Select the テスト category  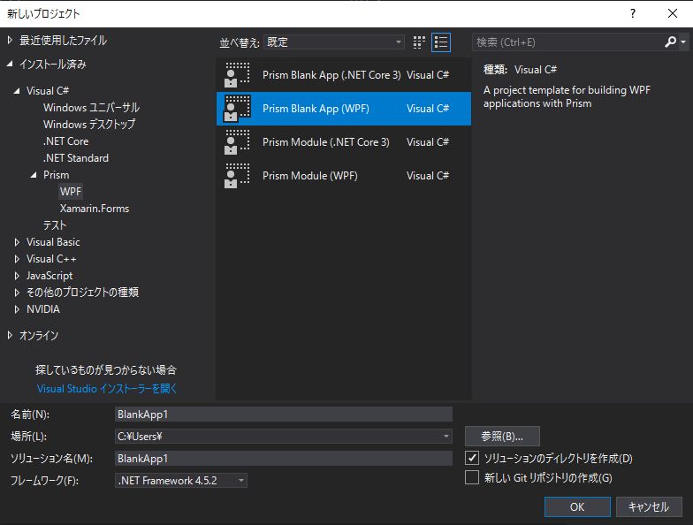55,224
